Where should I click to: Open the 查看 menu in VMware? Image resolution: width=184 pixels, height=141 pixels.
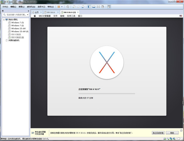[x=21, y=7]
